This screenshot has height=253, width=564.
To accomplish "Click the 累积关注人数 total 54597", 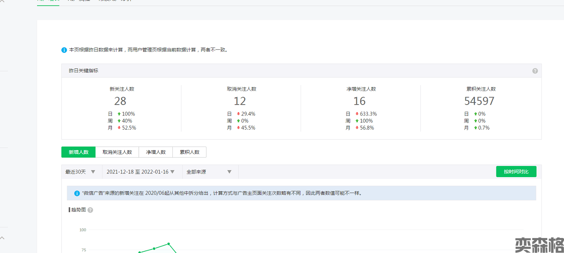I will click(x=479, y=101).
